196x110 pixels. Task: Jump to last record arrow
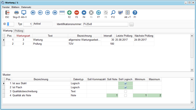pyautogui.click(x=55, y=13)
